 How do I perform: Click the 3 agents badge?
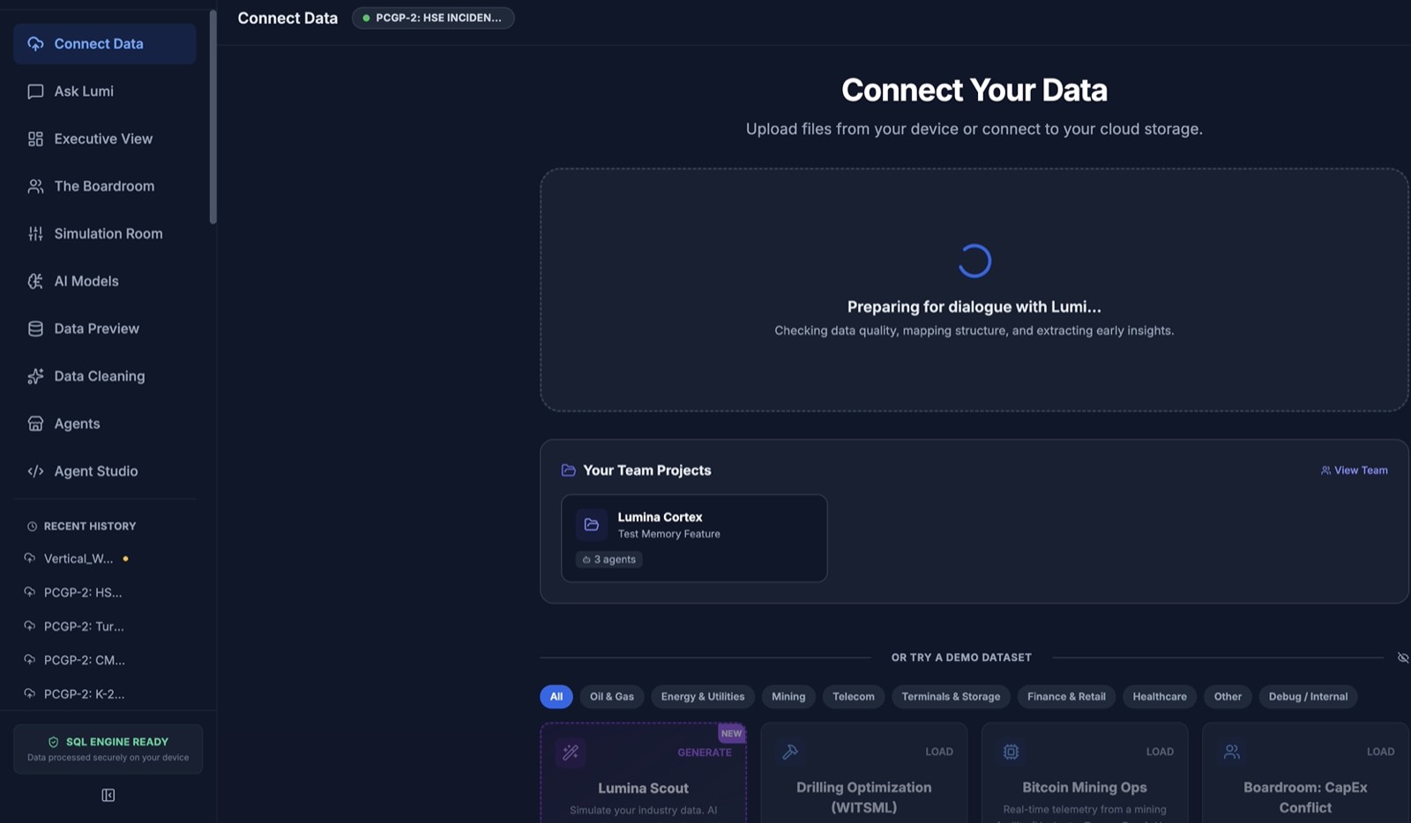click(609, 560)
